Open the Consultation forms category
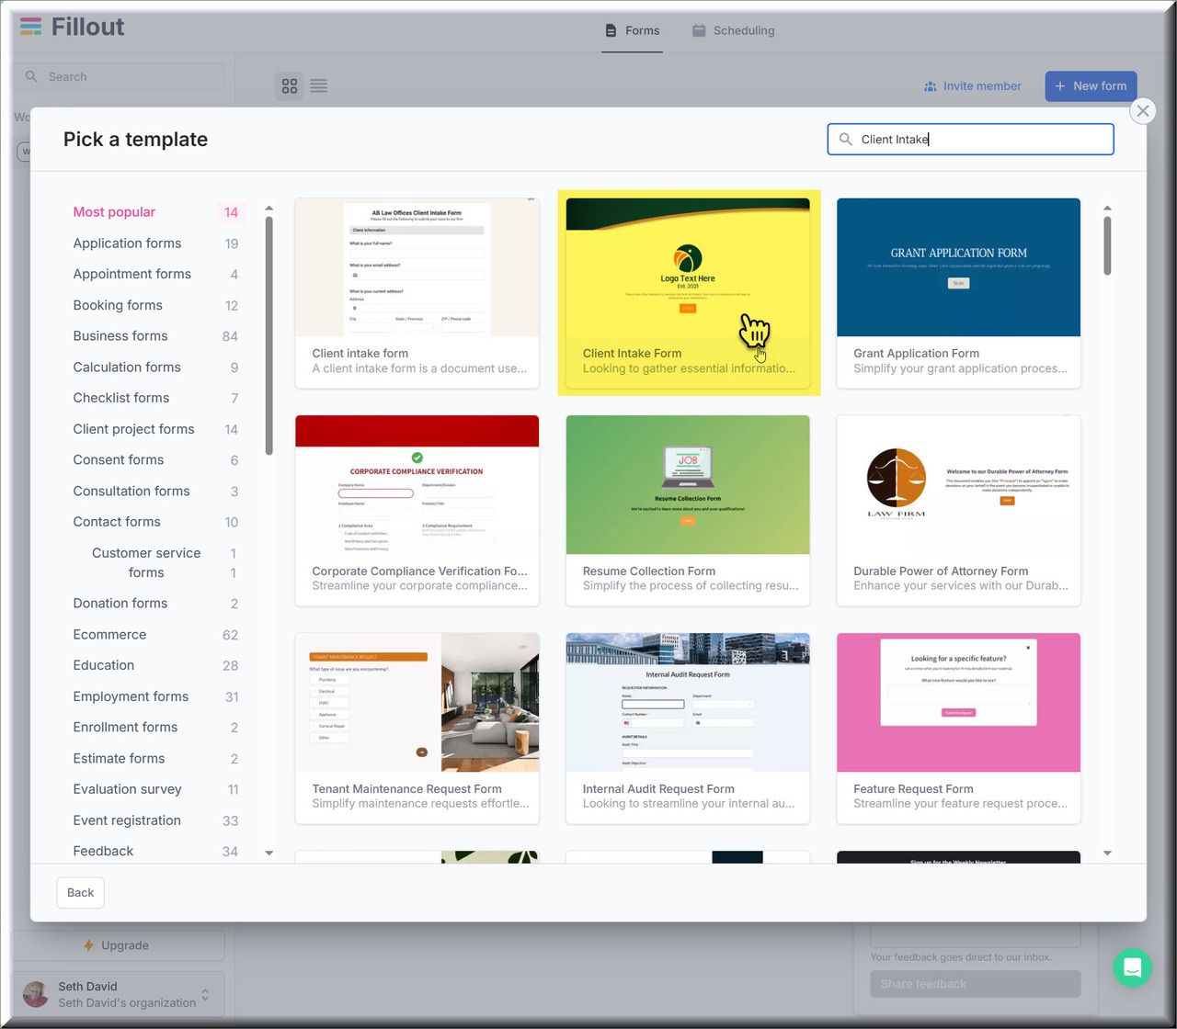This screenshot has height=1029, width=1177. [x=154, y=492]
